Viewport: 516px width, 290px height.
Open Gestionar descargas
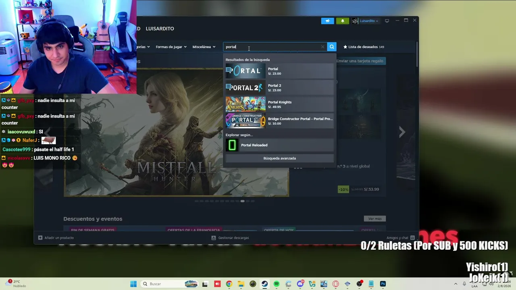230,238
